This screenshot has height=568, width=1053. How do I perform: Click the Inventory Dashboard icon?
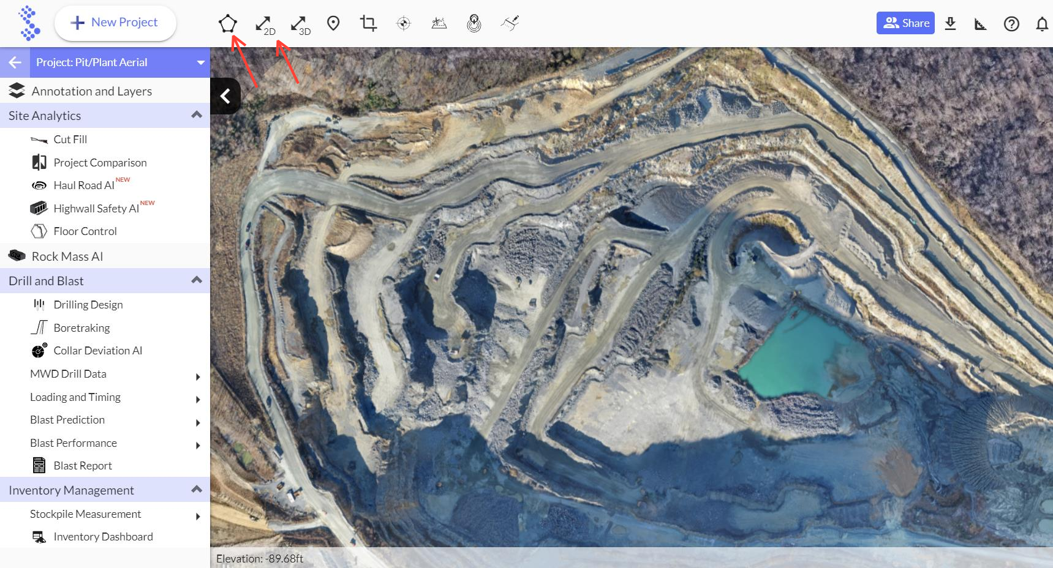coord(39,537)
